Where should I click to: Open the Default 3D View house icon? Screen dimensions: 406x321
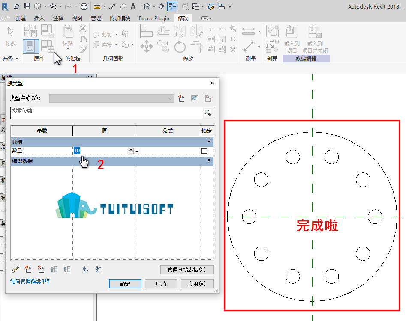coord(147,6)
